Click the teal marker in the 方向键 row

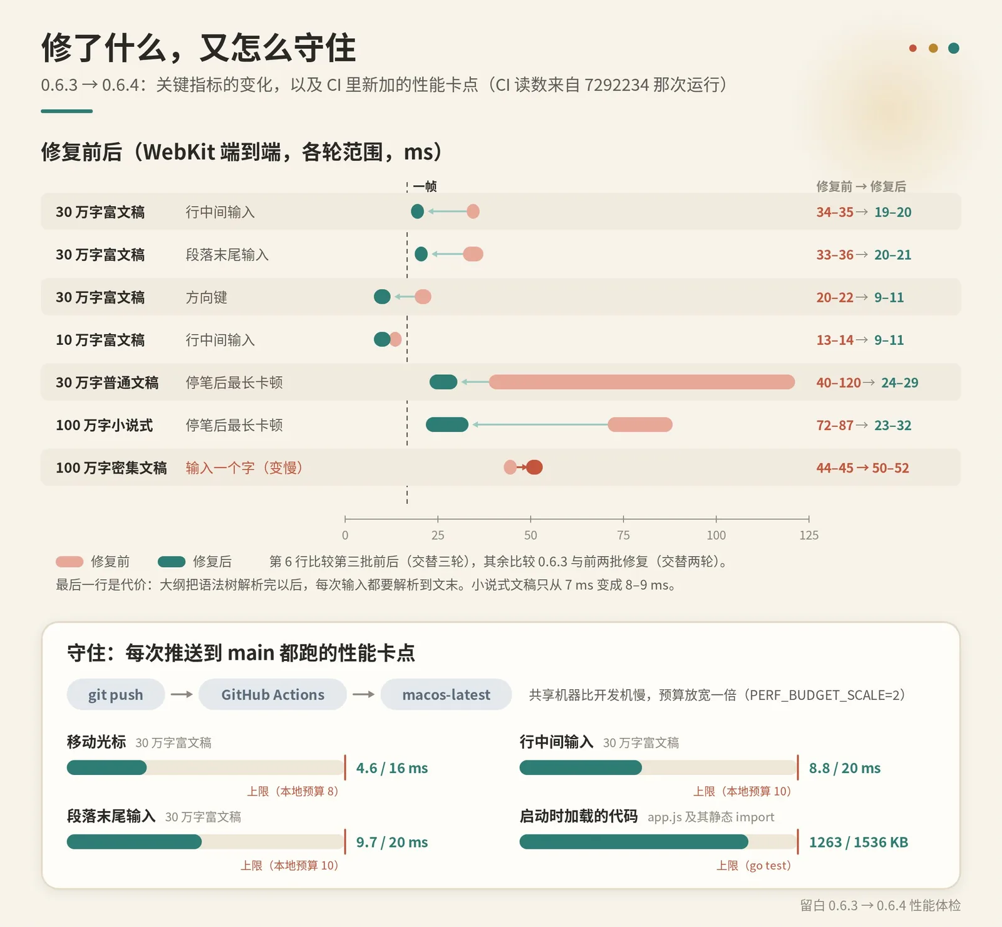tap(382, 297)
